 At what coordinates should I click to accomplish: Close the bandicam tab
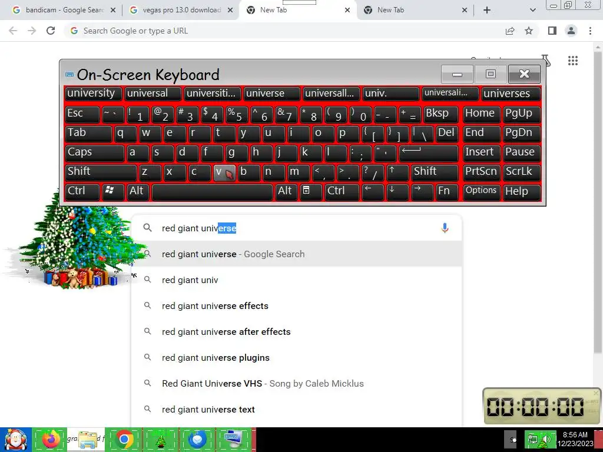pos(112,11)
